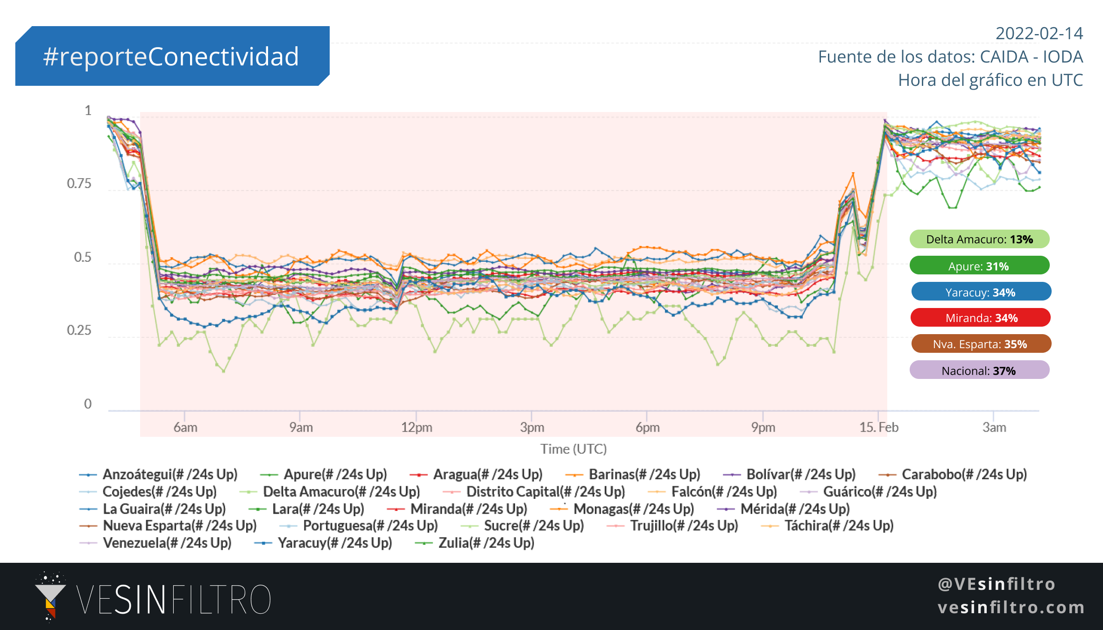Click the 6am axis tick
This screenshot has height=630, width=1103.
185,427
